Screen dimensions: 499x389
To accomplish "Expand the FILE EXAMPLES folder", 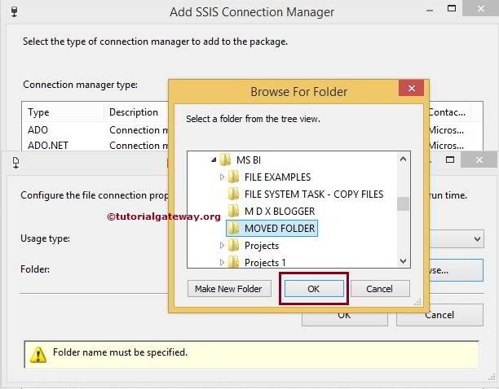I will (x=222, y=177).
